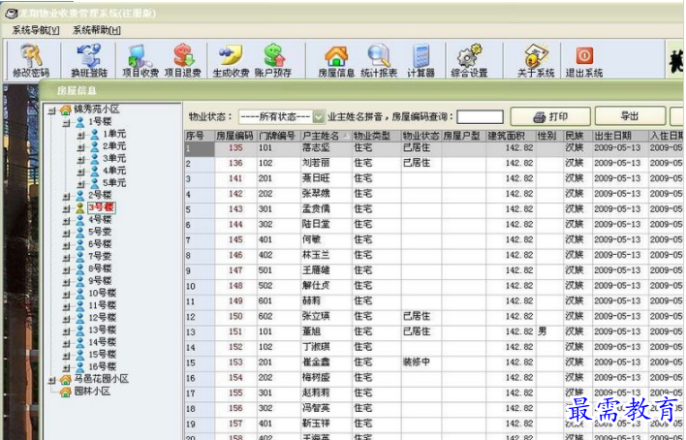Collapse the 1号楼 tree node

(x=67, y=122)
